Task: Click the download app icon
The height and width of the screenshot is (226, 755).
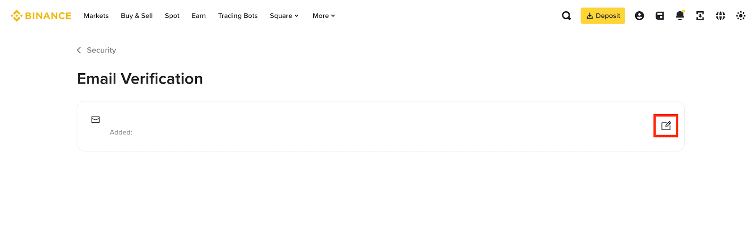Action: tap(700, 16)
